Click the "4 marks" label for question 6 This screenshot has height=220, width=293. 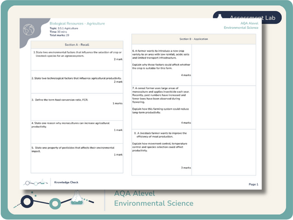pos(186,75)
